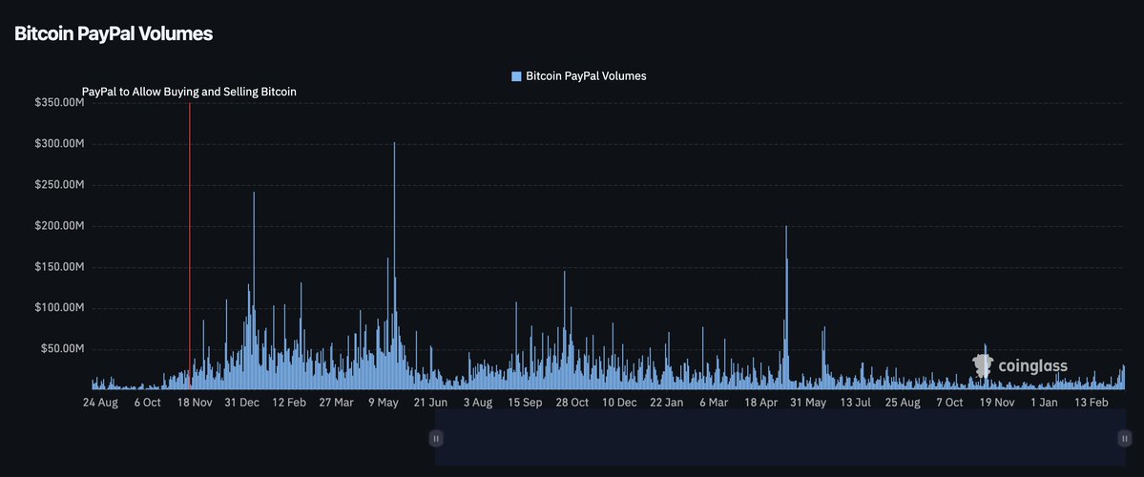Click the '21 Jun' x-axis date label
The height and width of the screenshot is (477, 1144).
(x=429, y=403)
